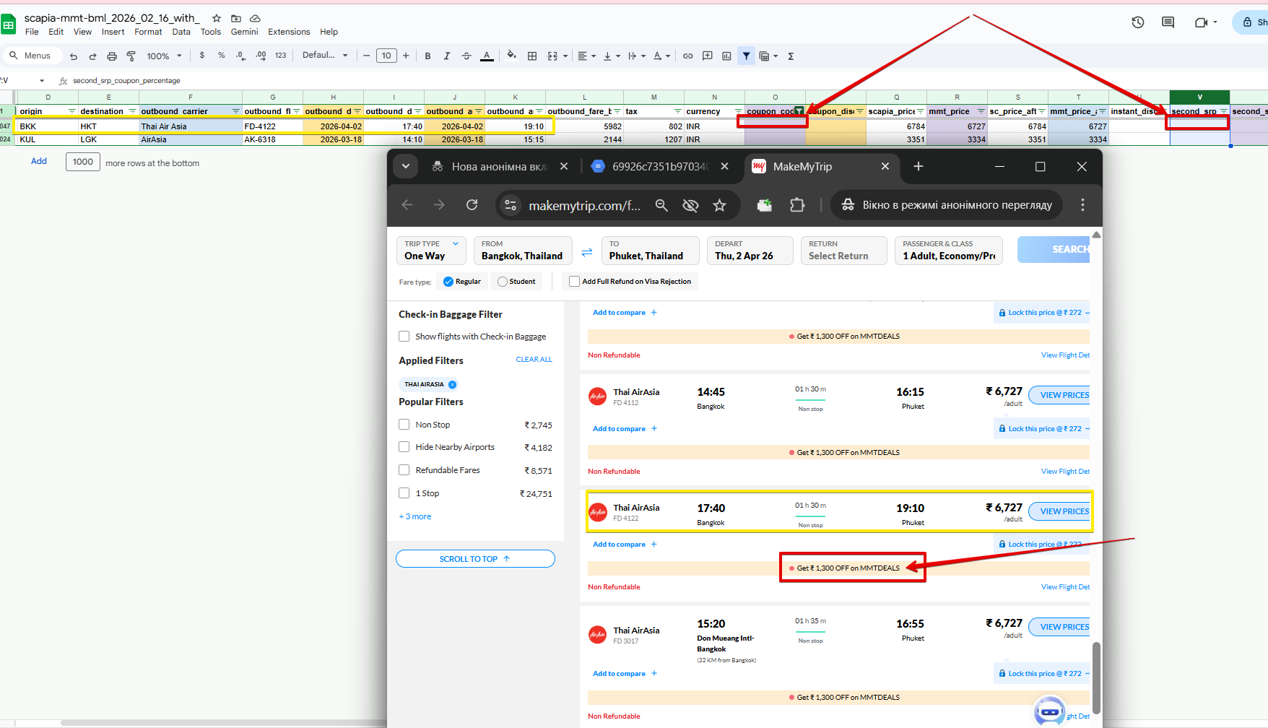This screenshot has height=728, width=1268.
Task: Select the Student fare type
Action: (x=503, y=282)
